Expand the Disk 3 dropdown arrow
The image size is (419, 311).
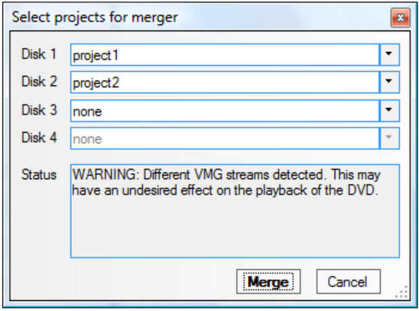coord(389,110)
